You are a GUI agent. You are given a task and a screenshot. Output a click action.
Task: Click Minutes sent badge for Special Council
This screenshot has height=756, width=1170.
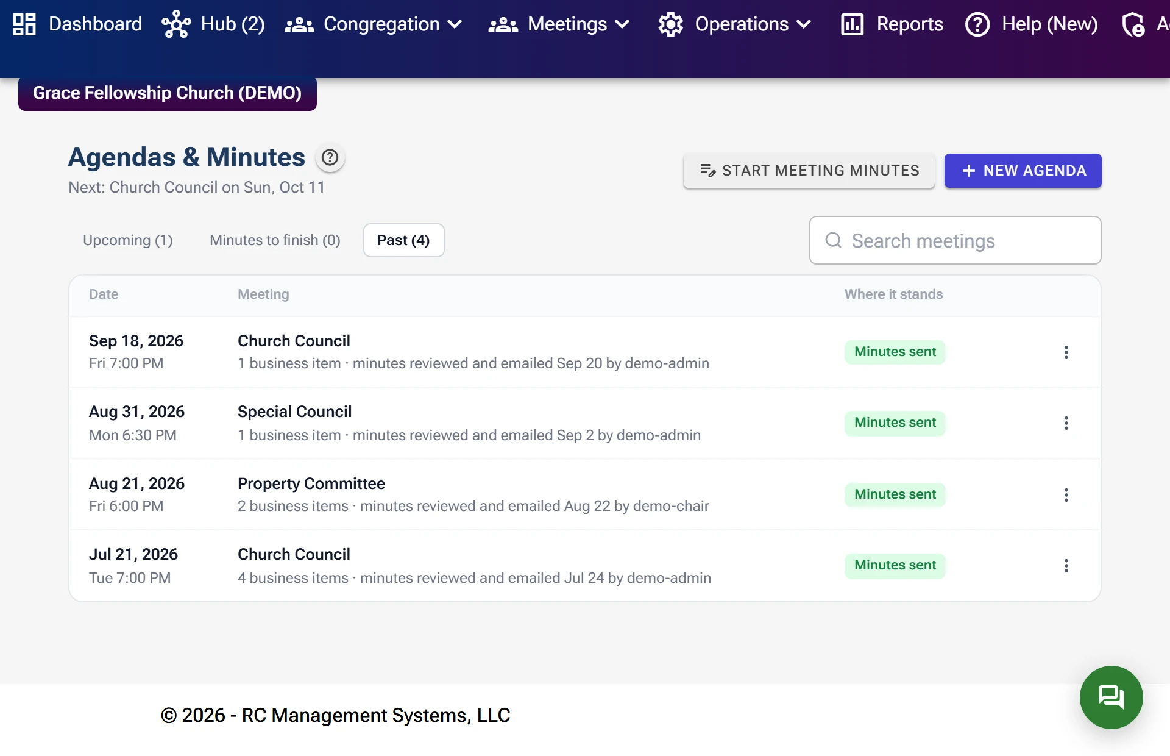pyautogui.click(x=895, y=423)
